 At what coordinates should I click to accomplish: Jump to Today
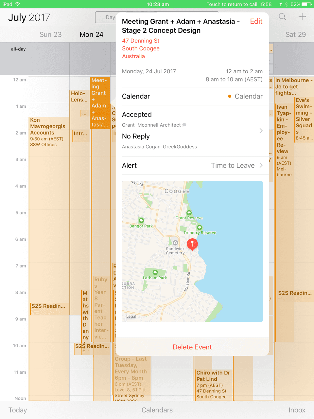pyautogui.click(x=18, y=410)
